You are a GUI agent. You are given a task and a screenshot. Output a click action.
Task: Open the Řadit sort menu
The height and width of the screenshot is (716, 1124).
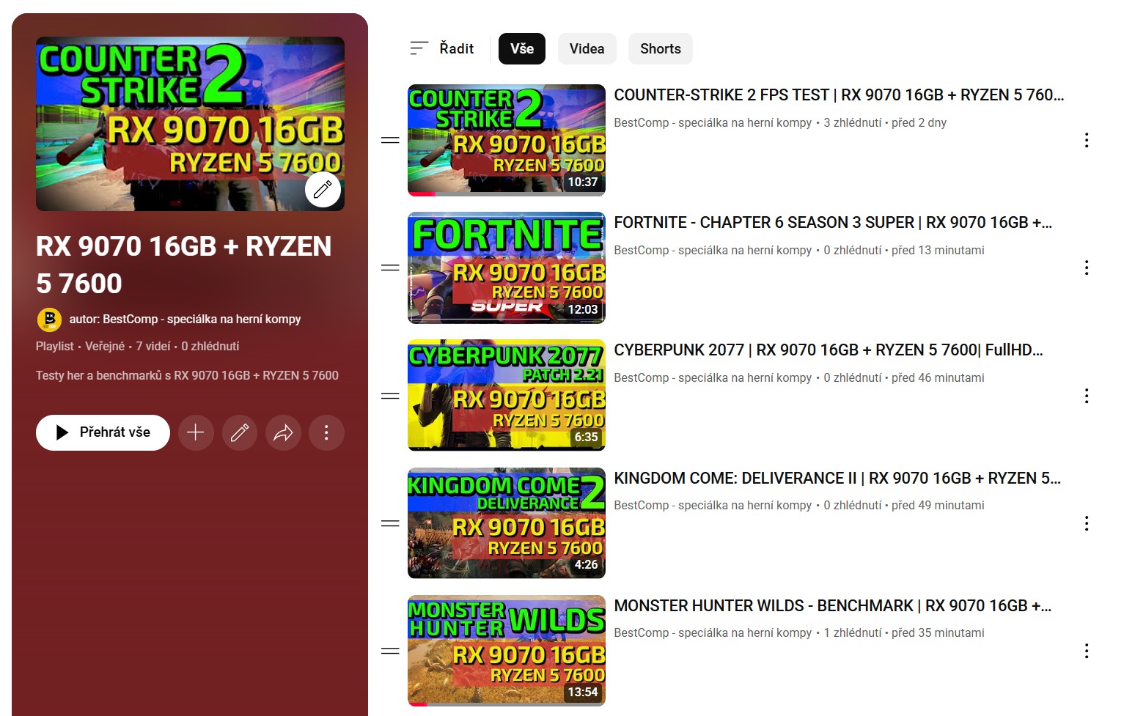[441, 48]
